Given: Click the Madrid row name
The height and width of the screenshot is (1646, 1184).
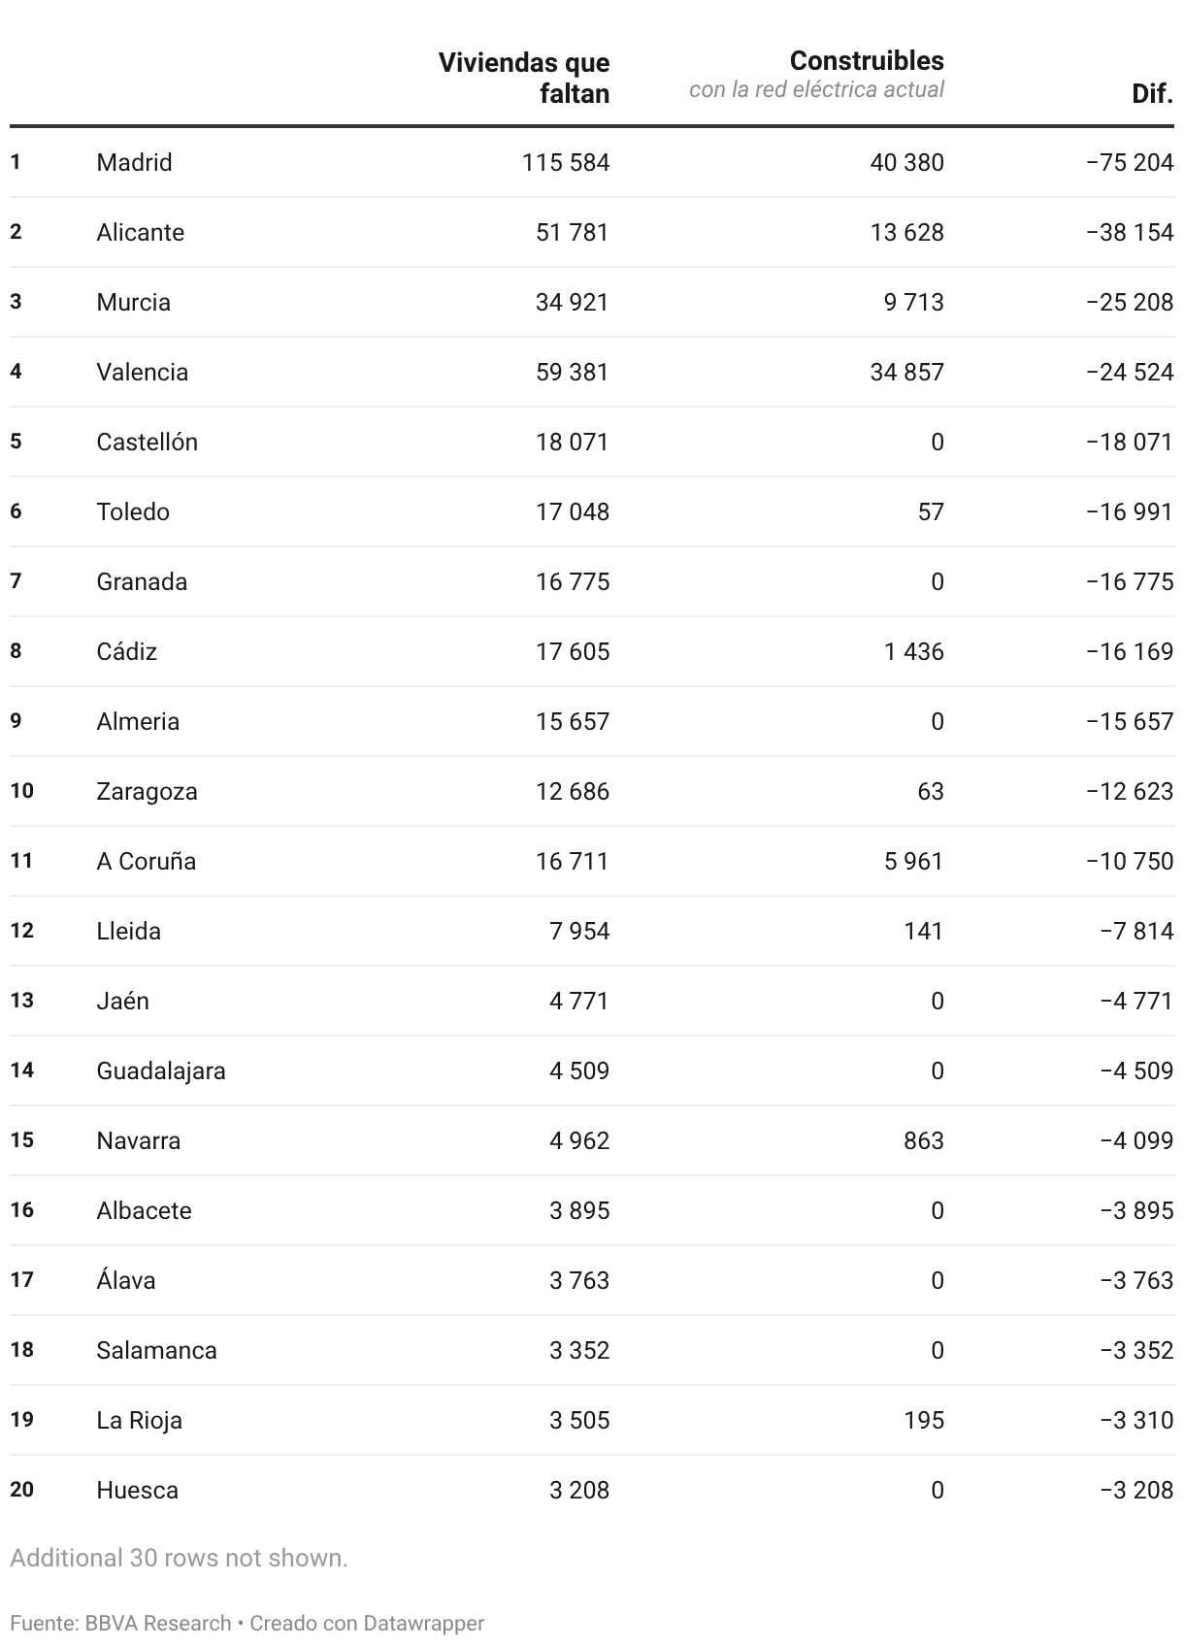Looking at the screenshot, I should click(134, 162).
